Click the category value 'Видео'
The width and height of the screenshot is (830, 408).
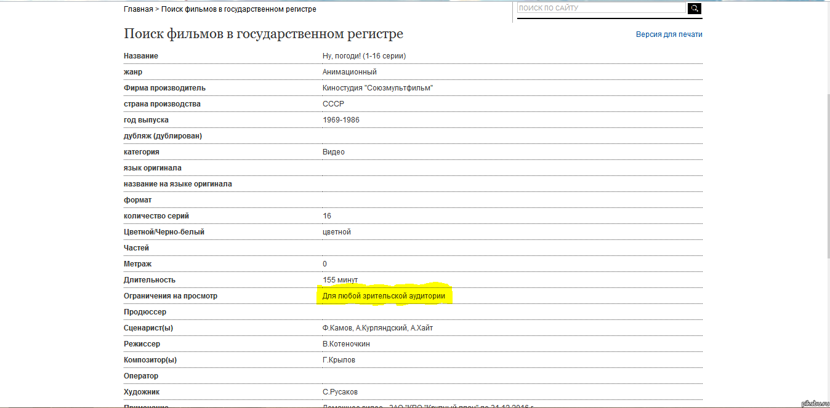click(x=333, y=152)
